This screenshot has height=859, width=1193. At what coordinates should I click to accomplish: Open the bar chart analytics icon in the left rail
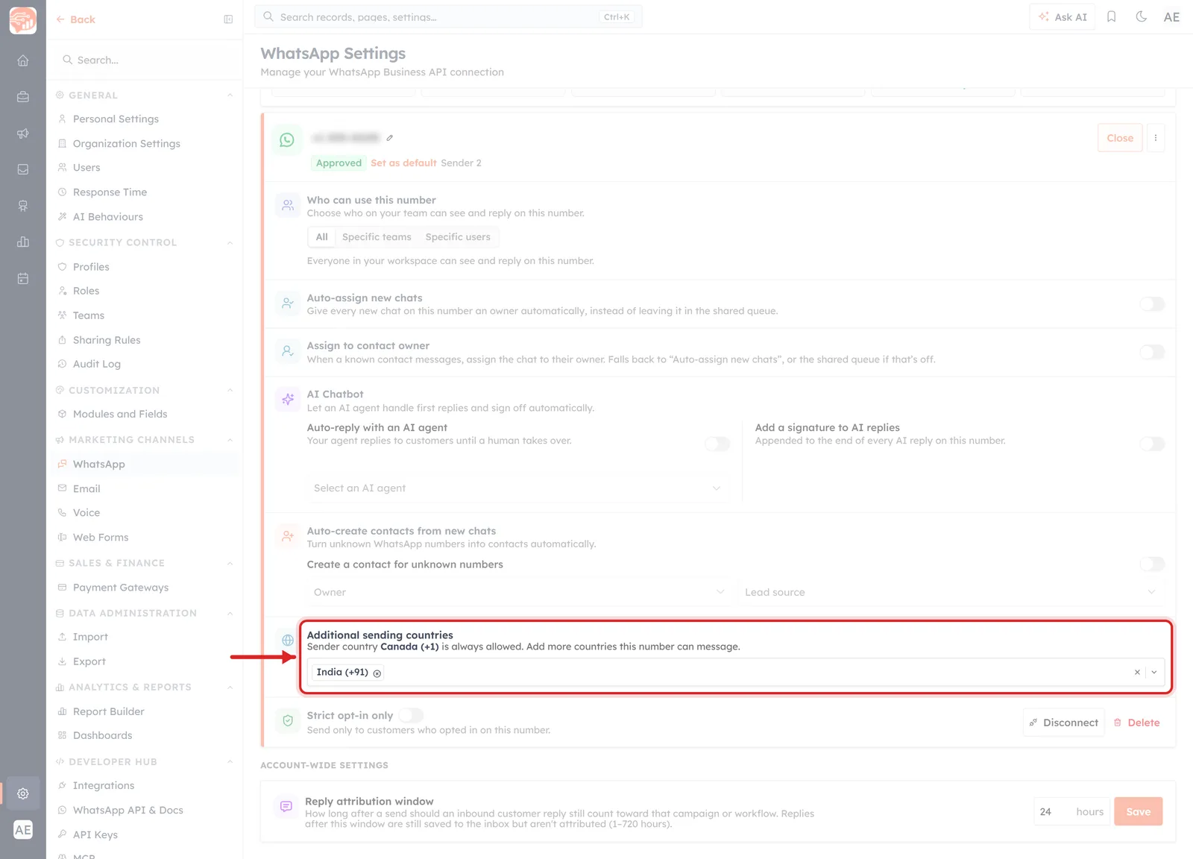[x=23, y=242]
